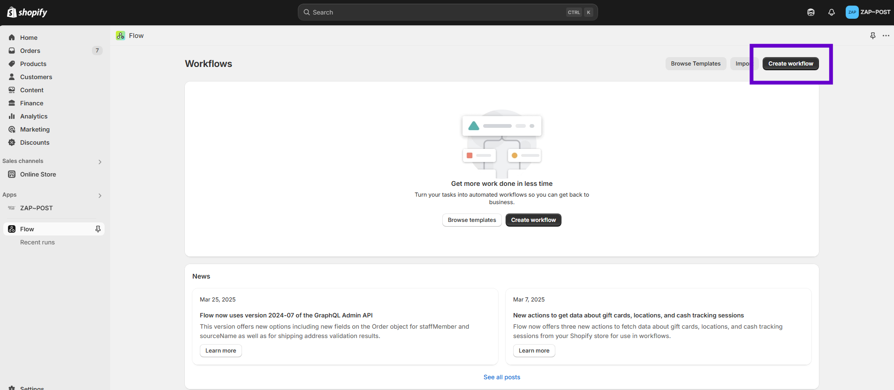Pin the Flow page from header

pyautogui.click(x=872, y=36)
